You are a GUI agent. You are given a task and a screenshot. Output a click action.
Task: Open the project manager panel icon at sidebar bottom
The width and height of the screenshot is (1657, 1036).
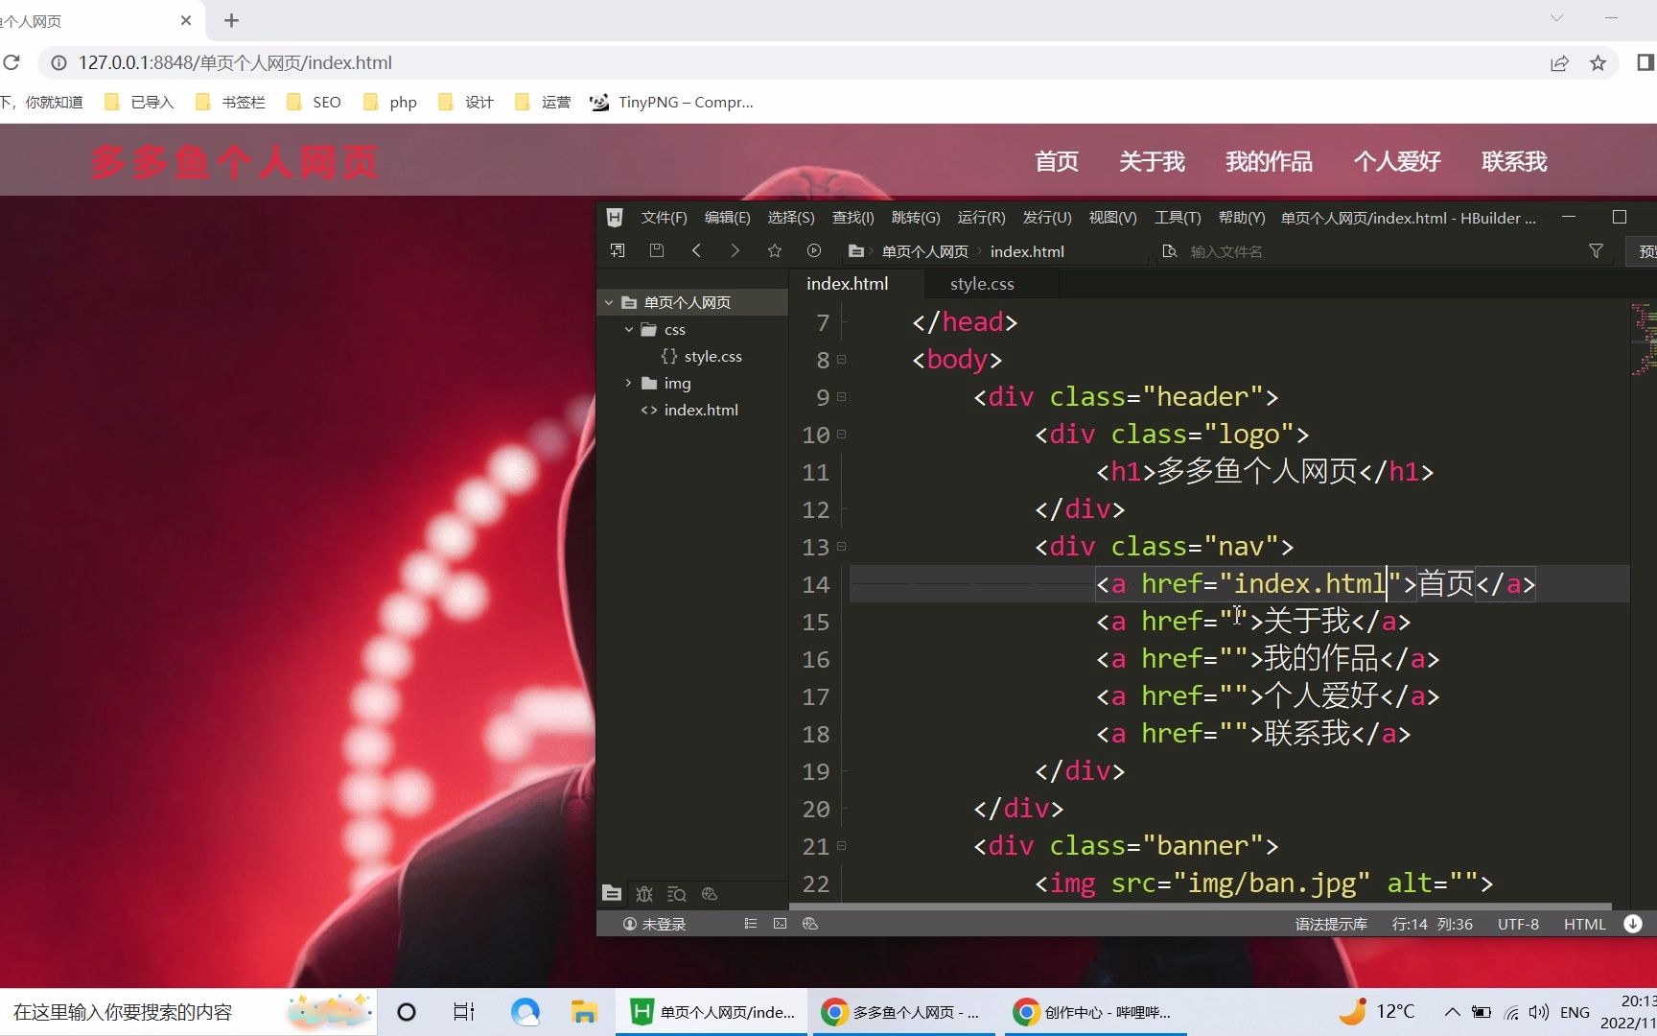click(612, 894)
